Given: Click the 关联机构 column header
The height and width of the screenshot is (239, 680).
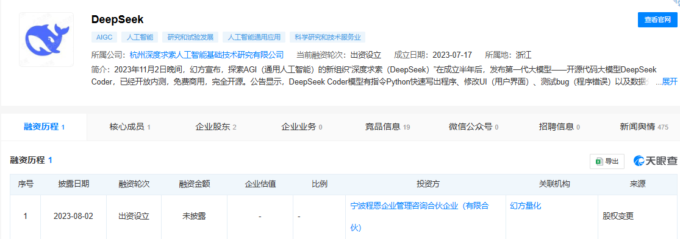Looking at the screenshot, I should (x=552, y=184).
